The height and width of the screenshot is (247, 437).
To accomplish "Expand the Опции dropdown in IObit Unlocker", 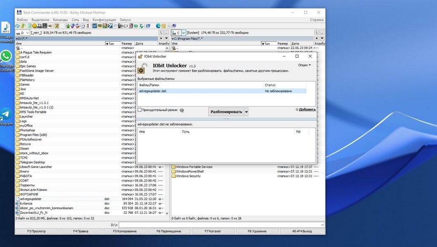I will point(304,65).
